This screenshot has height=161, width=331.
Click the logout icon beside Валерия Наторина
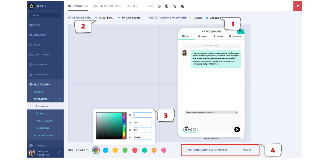59,153
